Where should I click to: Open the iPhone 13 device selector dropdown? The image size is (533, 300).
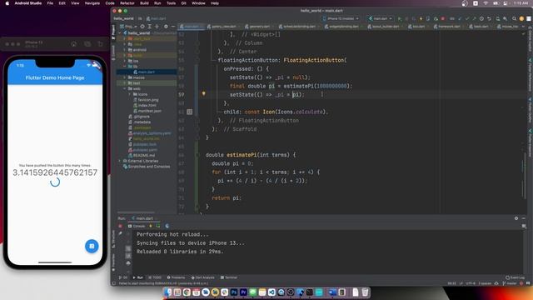tap(341, 18)
